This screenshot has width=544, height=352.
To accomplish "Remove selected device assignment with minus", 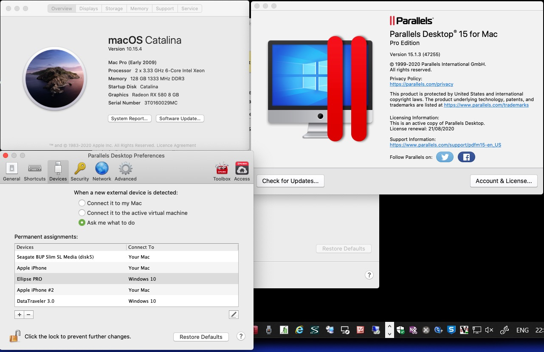I will 28,315.
